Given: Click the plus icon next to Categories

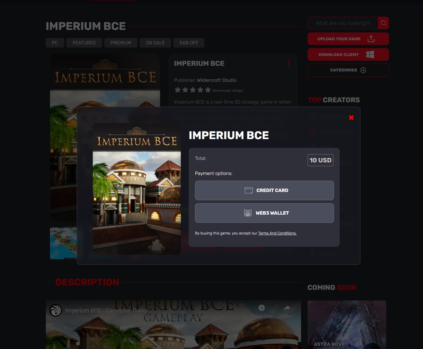Looking at the screenshot, I should (x=363, y=70).
